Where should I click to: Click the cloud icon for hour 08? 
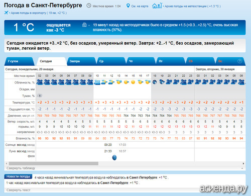tap(83, 82)
